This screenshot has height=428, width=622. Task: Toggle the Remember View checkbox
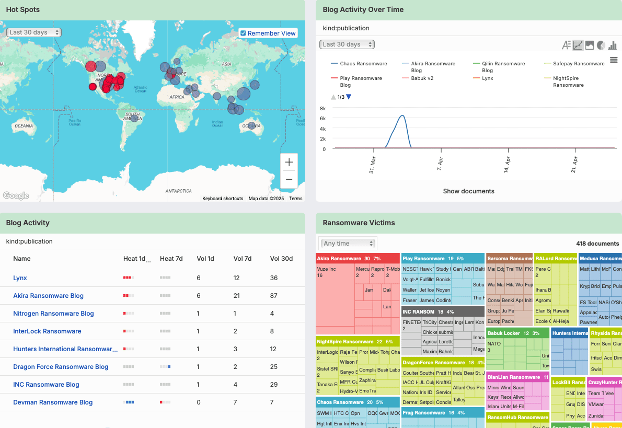click(243, 33)
